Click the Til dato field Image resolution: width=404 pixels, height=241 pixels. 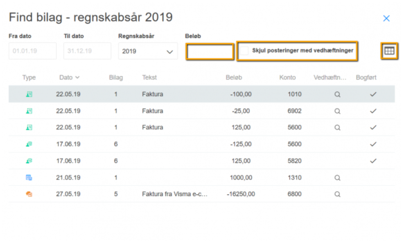click(x=87, y=51)
